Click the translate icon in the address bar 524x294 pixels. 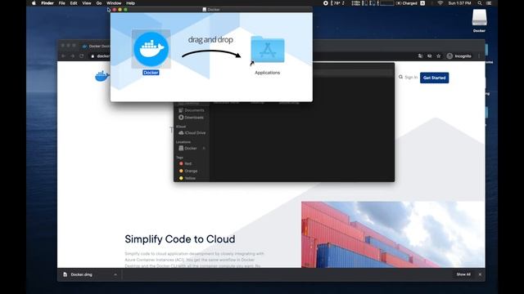click(420, 56)
